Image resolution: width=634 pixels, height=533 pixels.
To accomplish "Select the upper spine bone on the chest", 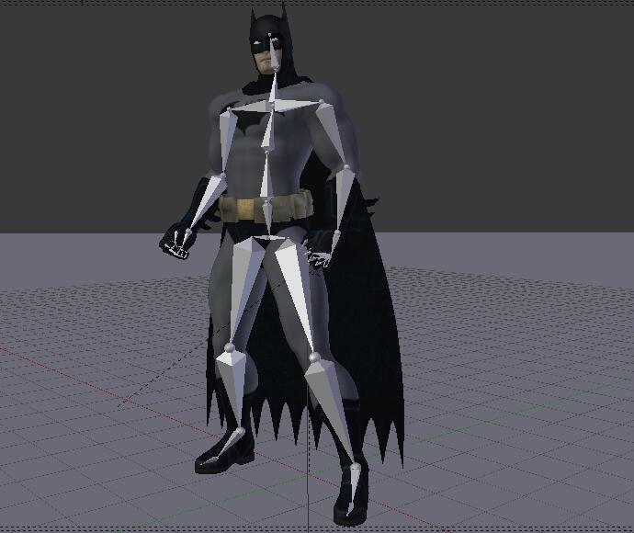I will 268,130.
